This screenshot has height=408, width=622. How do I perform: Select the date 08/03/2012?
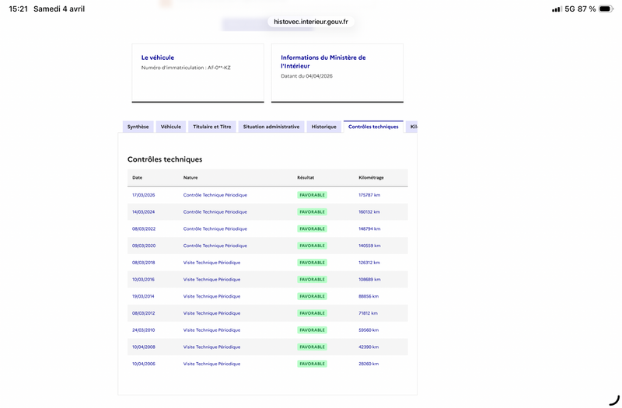144,313
